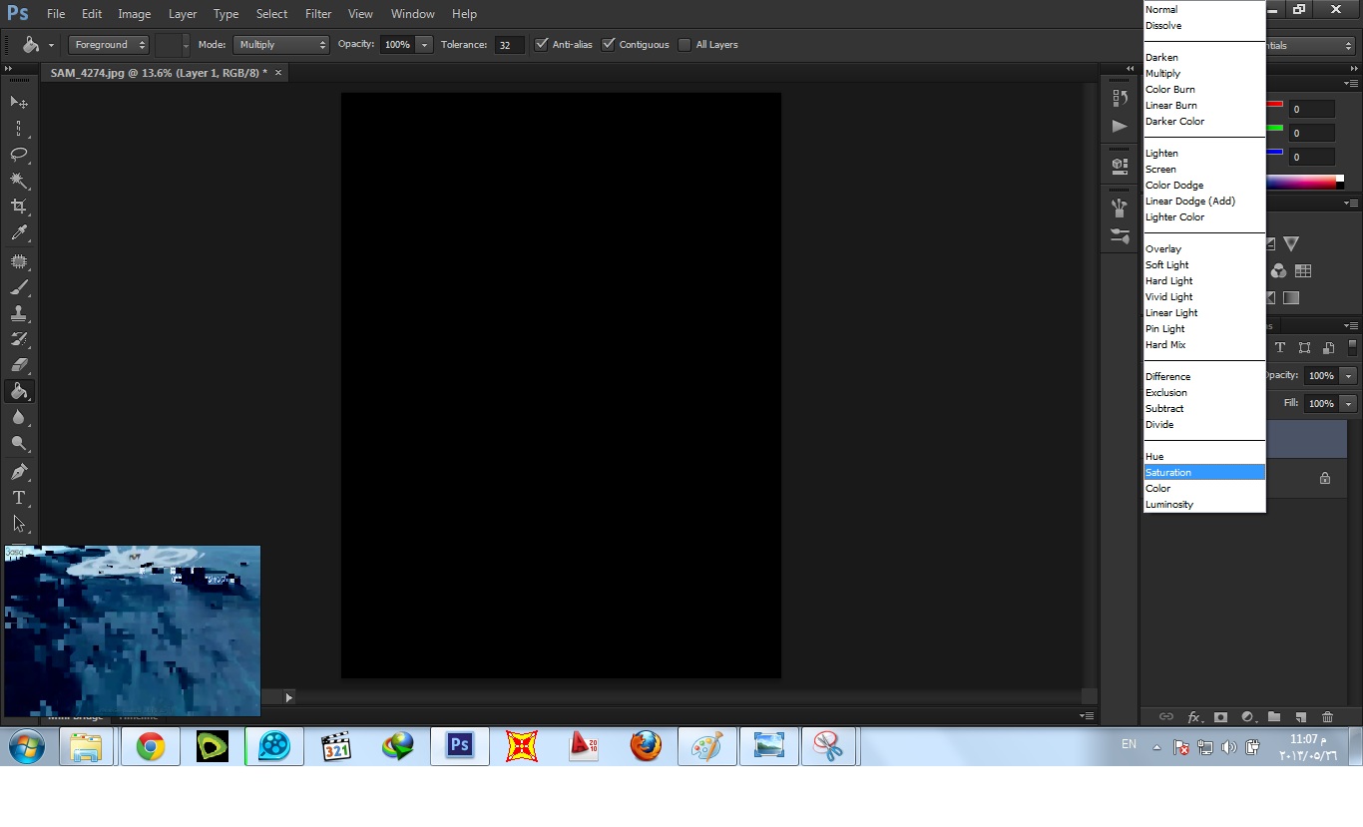Select the Lasso tool
Viewport: 1363px width, 827px height.
(18, 155)
